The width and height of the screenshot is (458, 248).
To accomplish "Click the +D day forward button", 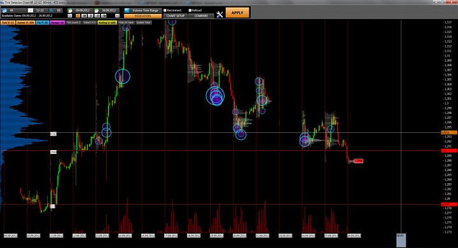I will tap(97, 16).
